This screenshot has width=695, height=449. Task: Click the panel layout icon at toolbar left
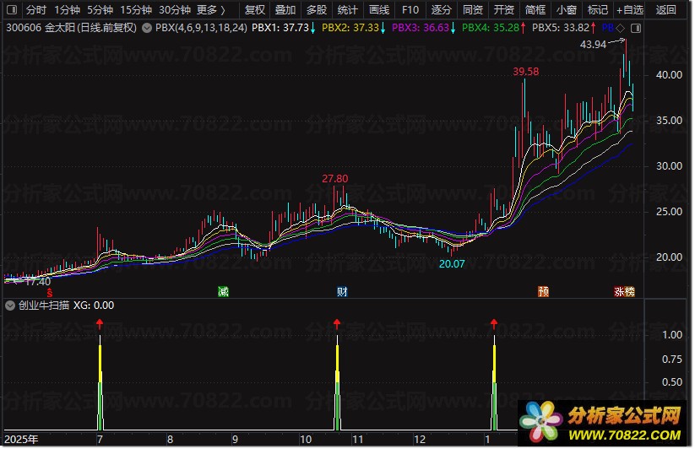[12, 9]
